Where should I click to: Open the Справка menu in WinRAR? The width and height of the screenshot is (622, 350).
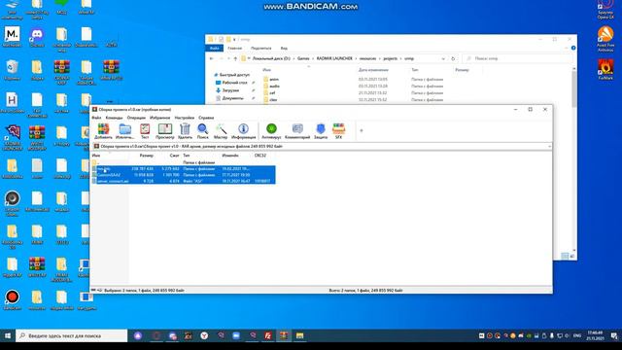click(206, 118)
